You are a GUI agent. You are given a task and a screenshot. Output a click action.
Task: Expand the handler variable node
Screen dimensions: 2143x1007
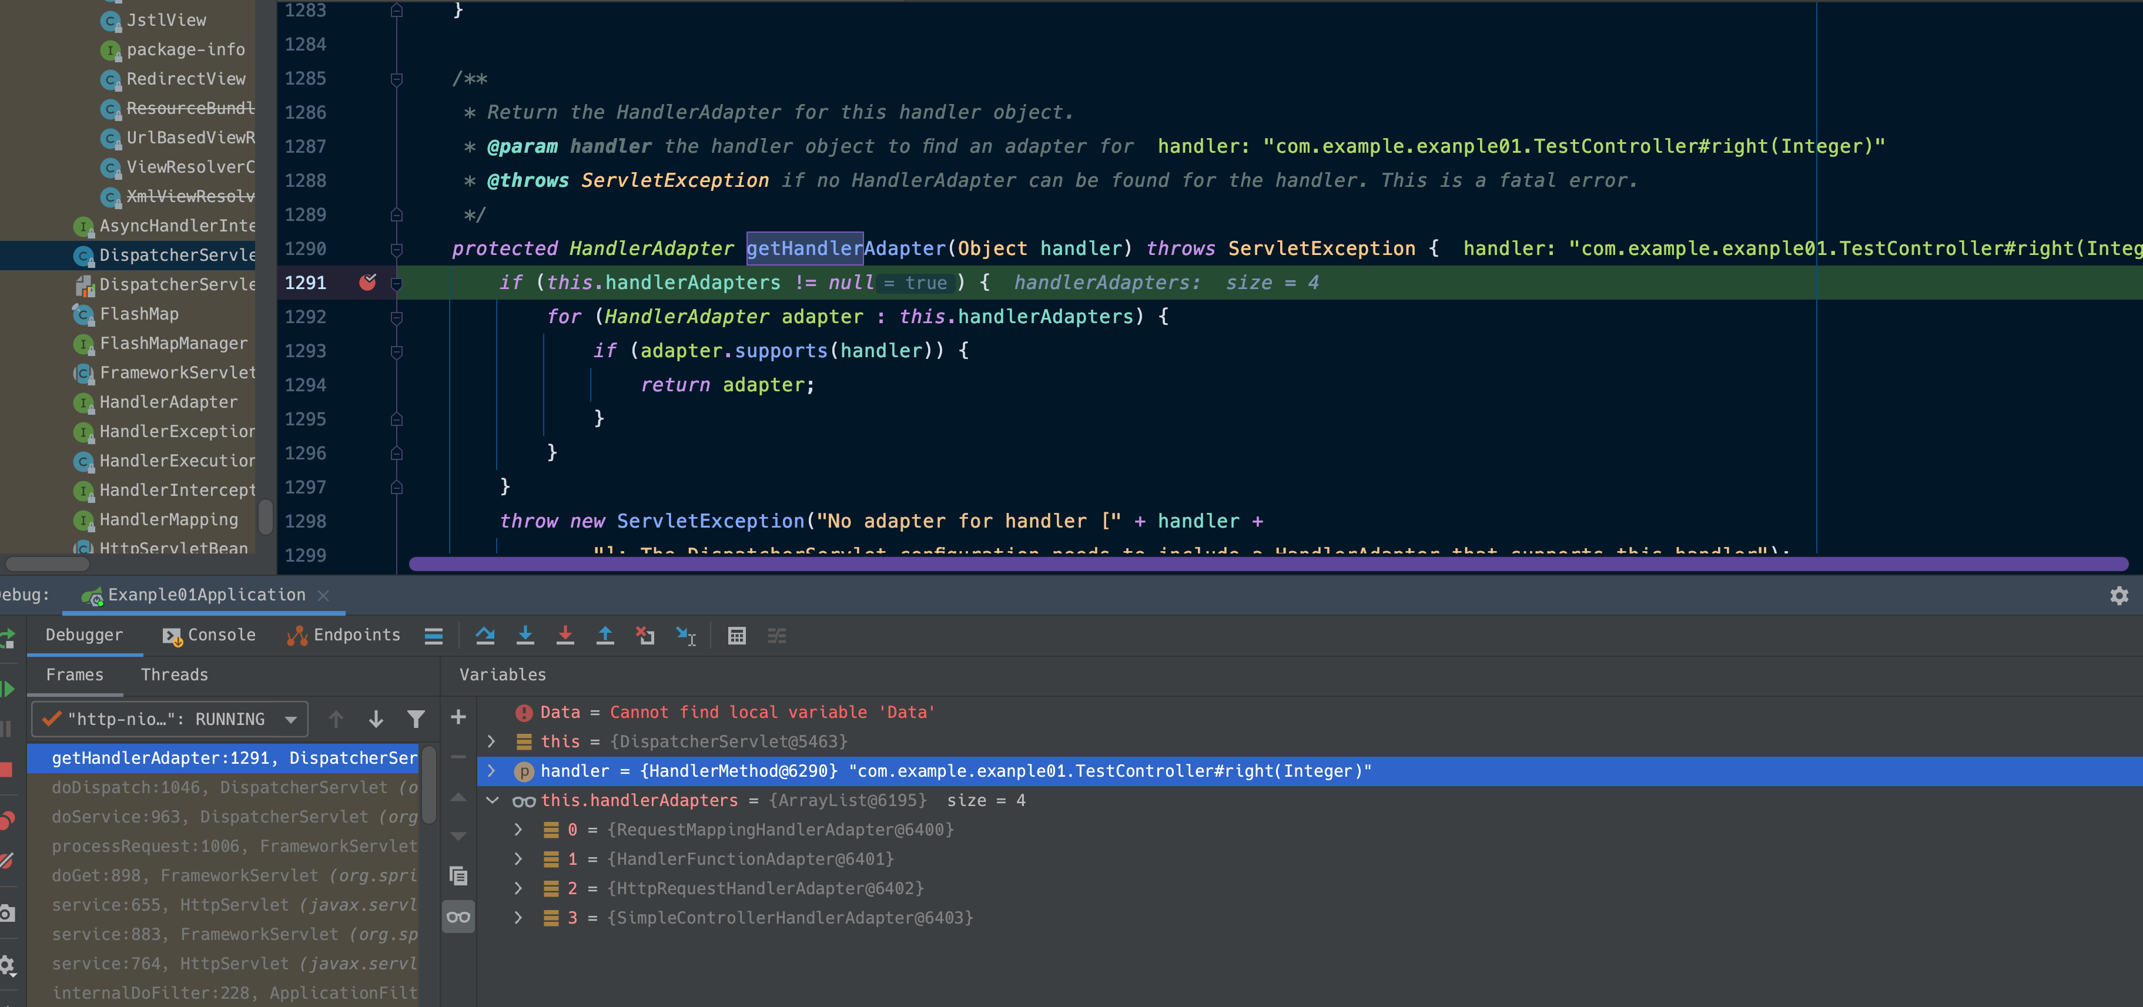(491, 771)
